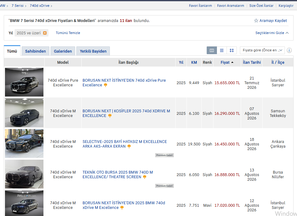297x216 pixels.
Task: Click the Premium Galeri badge on the SELECTIVE row
Action: 164,155
